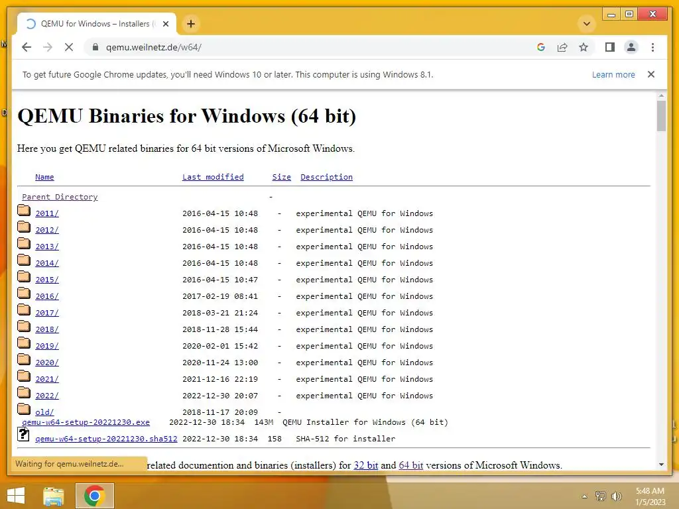679x509 pixels.
Task: Click the scrollbar up arrow
Action: point(661,95)
